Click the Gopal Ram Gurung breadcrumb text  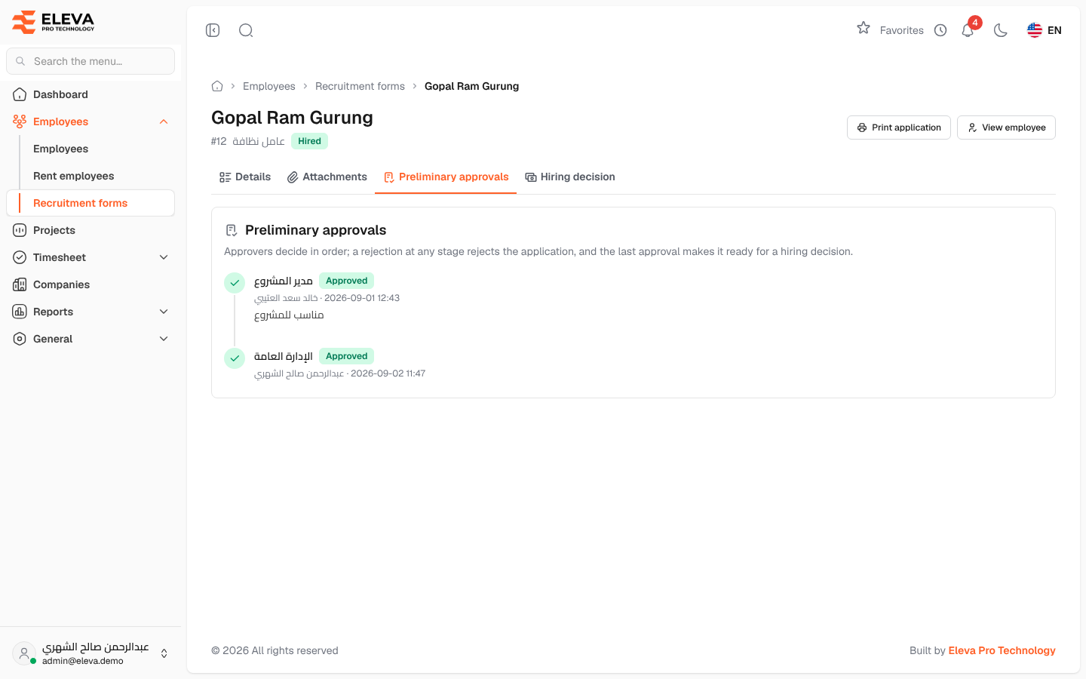click(471, 86)
